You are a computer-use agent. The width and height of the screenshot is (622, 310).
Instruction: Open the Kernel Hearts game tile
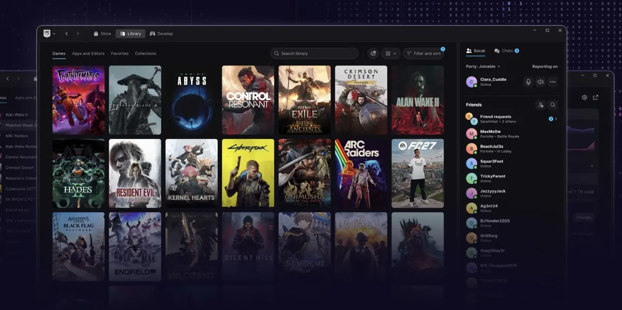point(191,173)
